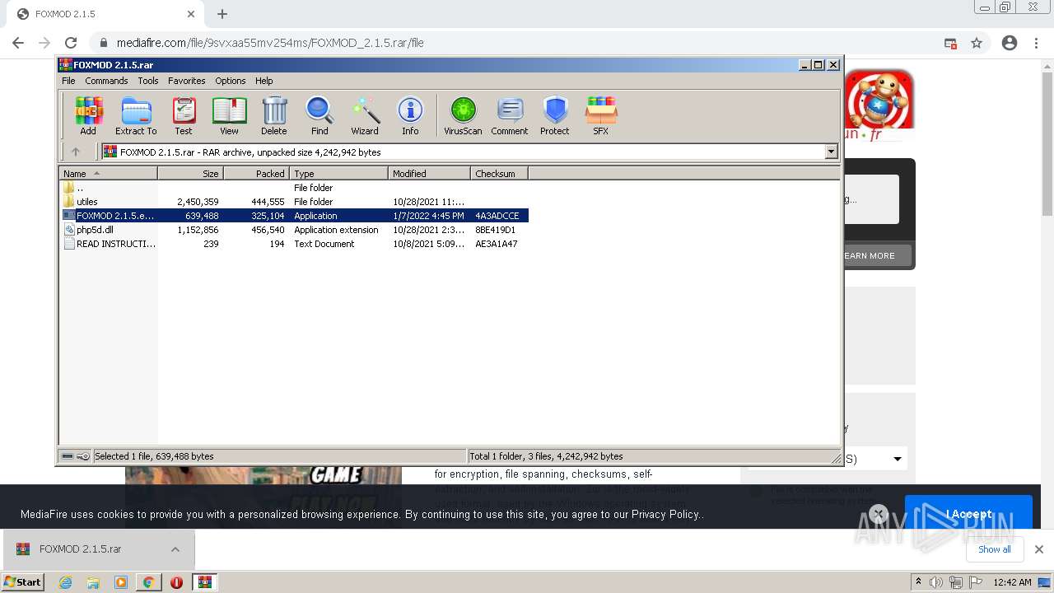The width and height of the screenshot is (1054, 593).
Task: Open a new browser tab
Action: [x=222, y=14]
